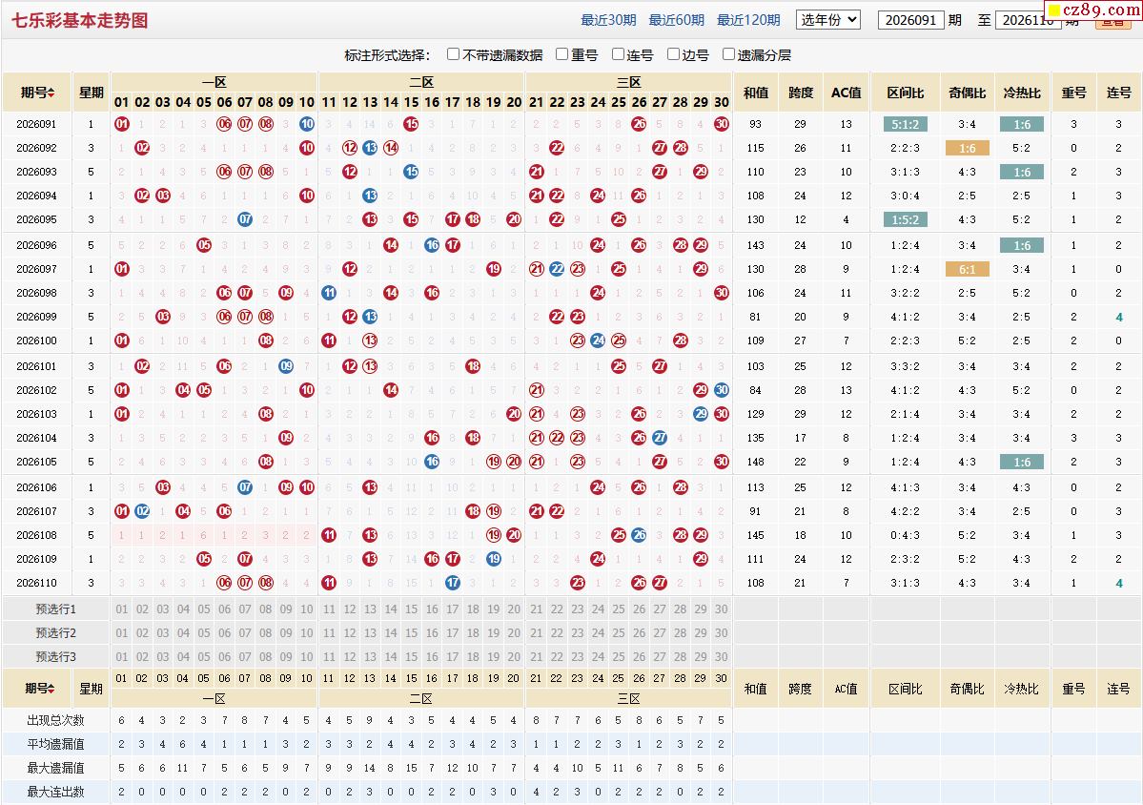Show the 最近120期 results
Image resolution: width=1143 pixels, height=805 pixels.
tap(748, 20)
